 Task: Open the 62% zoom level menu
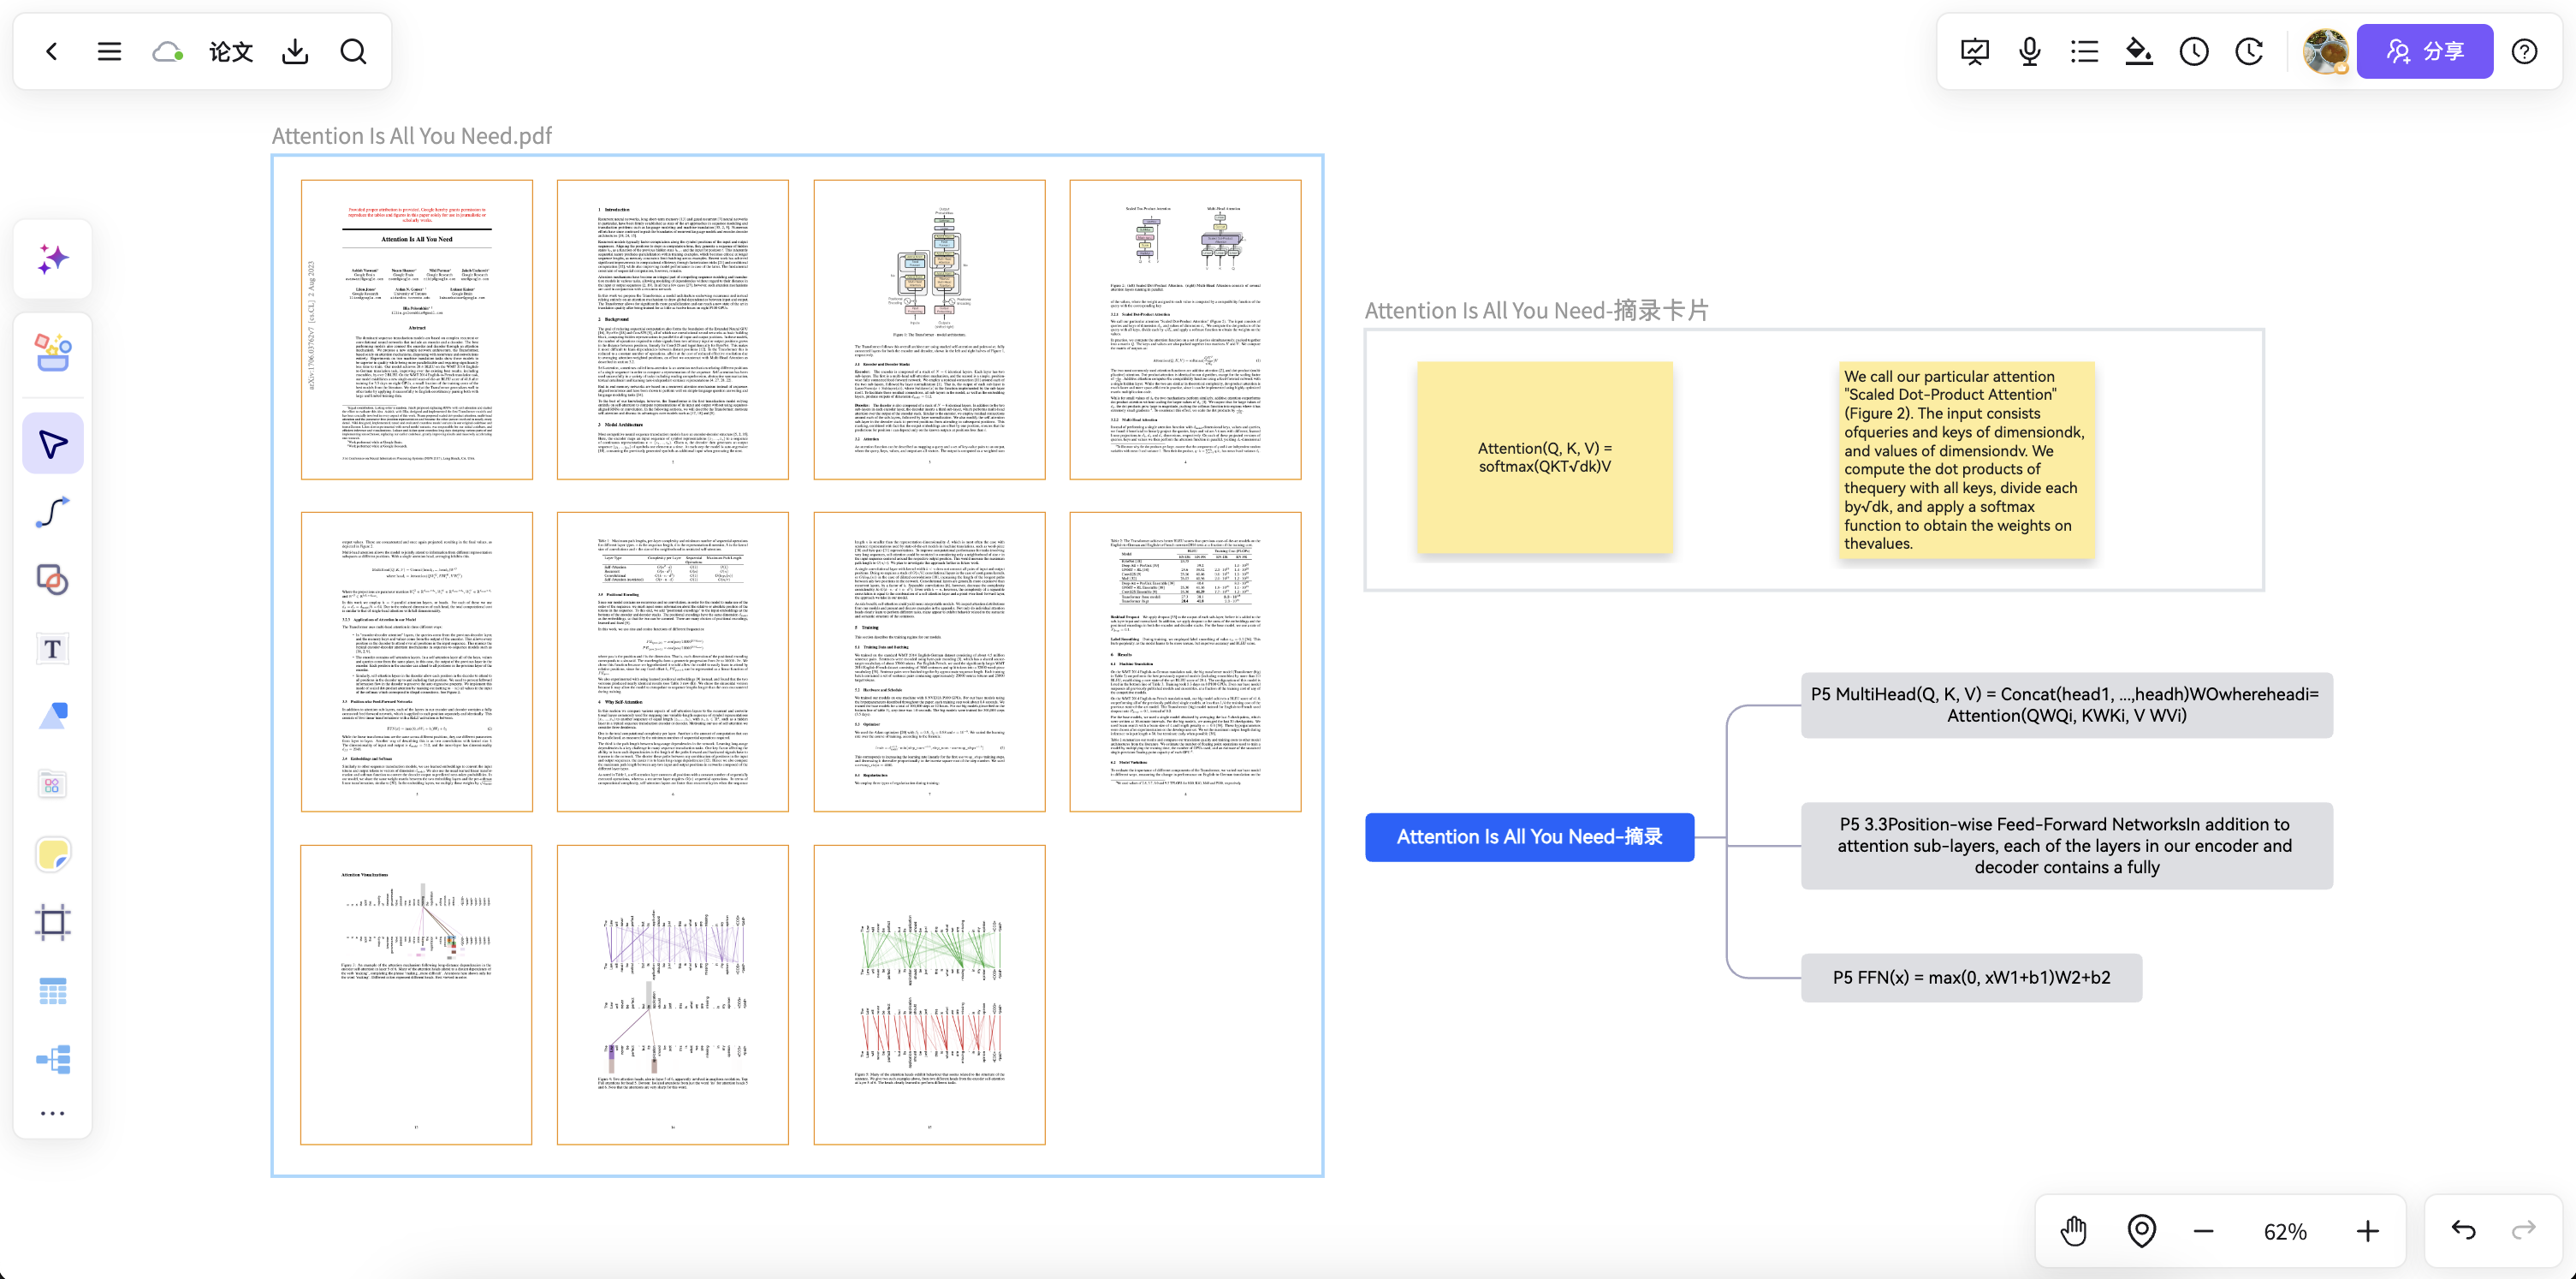(x=2285, y=1232)
